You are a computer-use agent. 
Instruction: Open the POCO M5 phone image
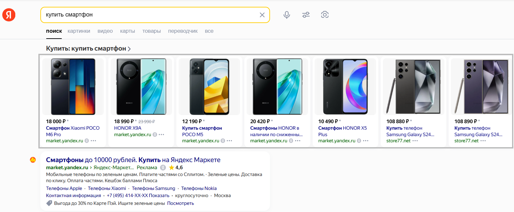click(x=209, y=87)
